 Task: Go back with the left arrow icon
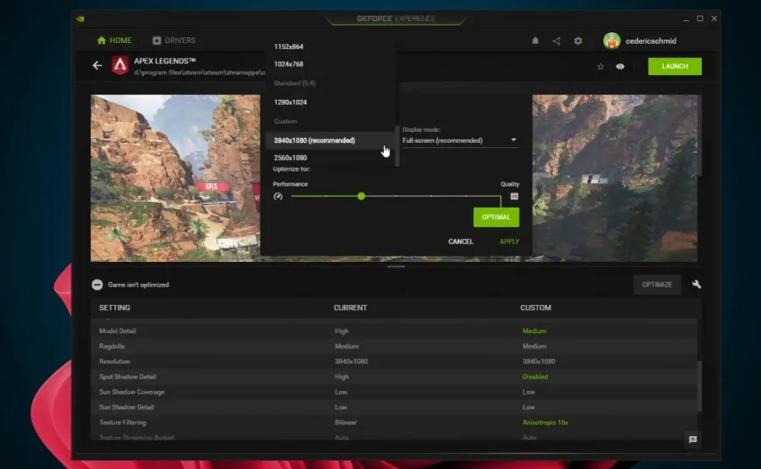(97, 65)
